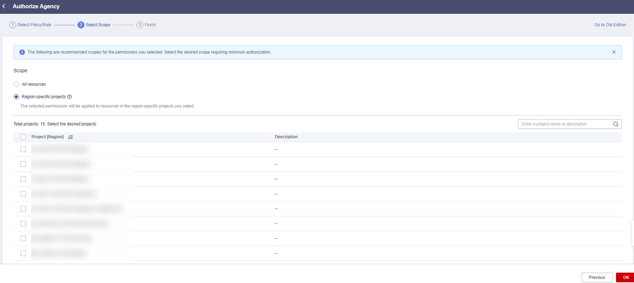
Task: Click the Project [Region] column header text
Action: (x=47, y=137)
